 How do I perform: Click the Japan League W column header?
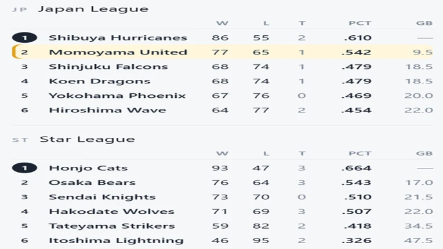coord(222,23)
